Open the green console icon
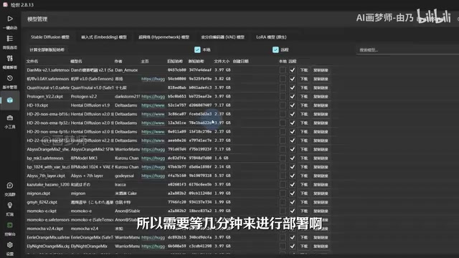Image resolution: width=459 pixels, height=258 pixels. 10,225
